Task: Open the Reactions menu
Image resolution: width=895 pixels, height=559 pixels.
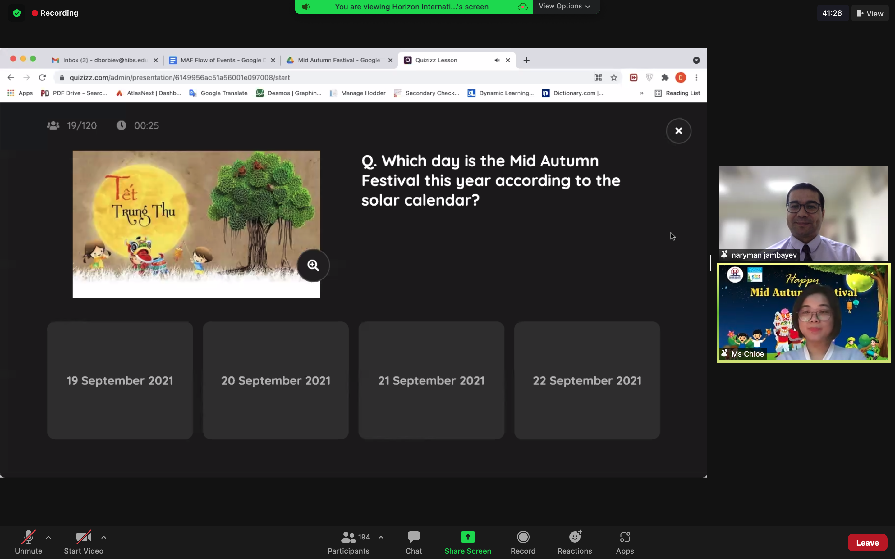Action: tap(575, 542)
